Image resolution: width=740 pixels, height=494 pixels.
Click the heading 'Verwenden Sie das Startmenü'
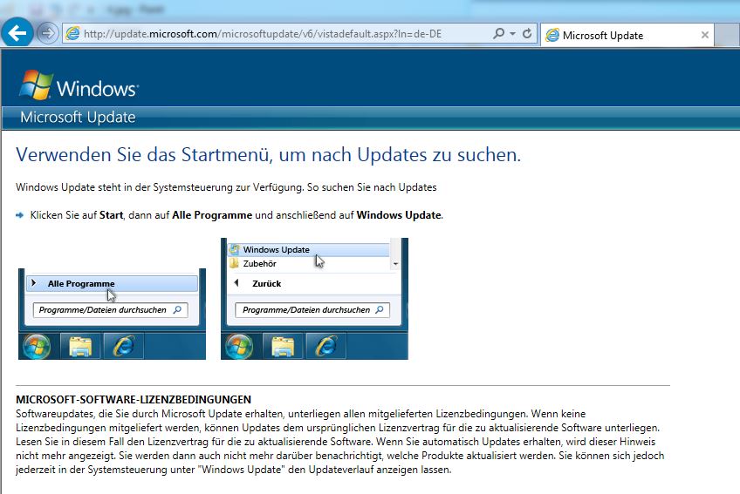tap(269, 154)
